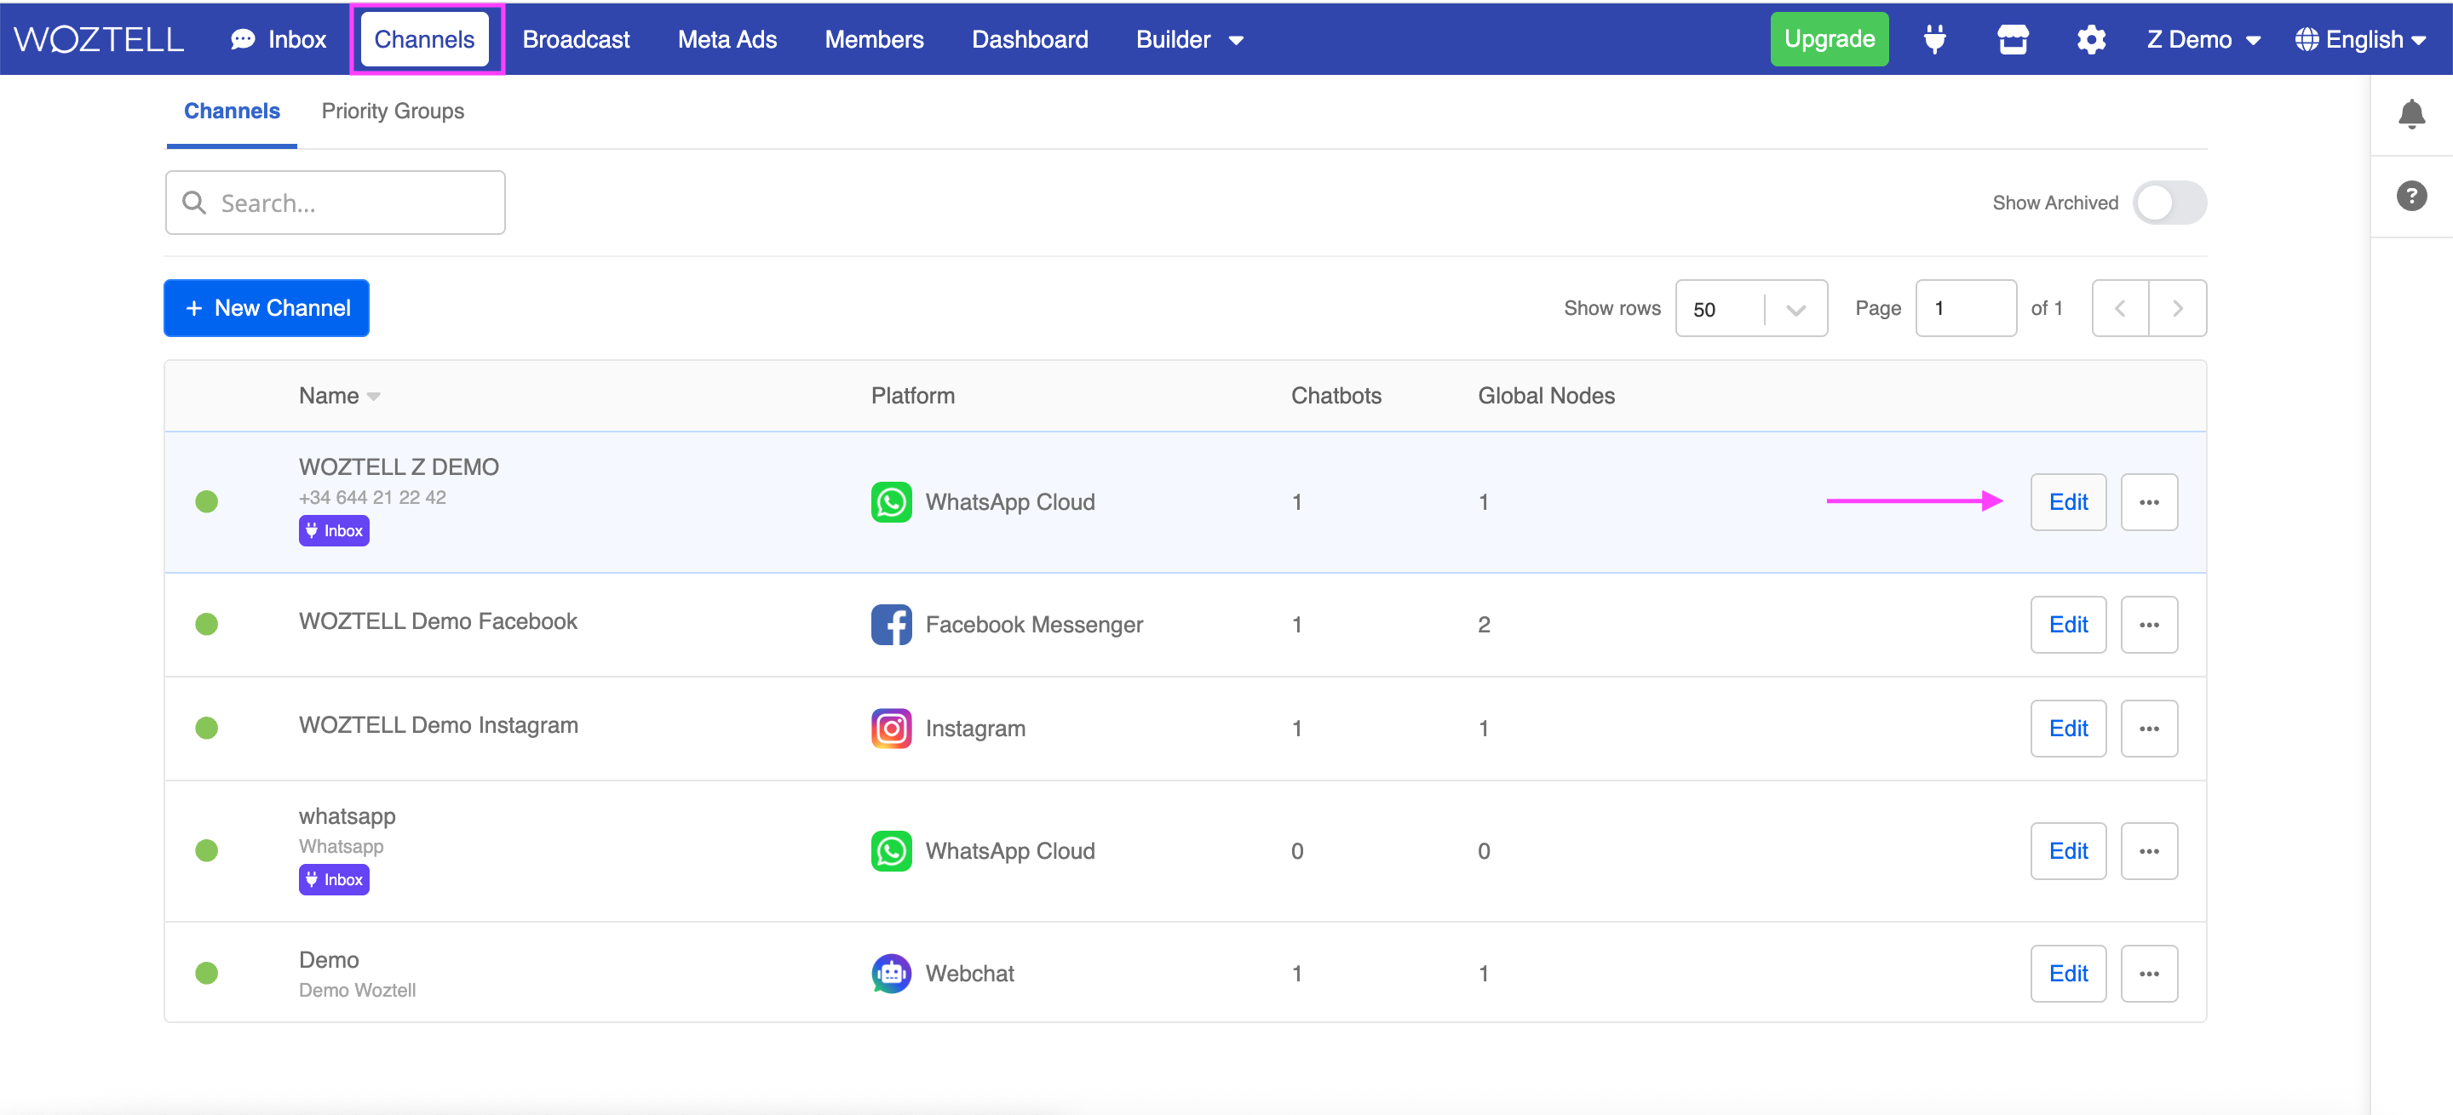The height and width of the screenshot is (1115, 2453).
Task: Click status dot of whatsapp channel
Action: pyautogui.click(x=207, y=850)
